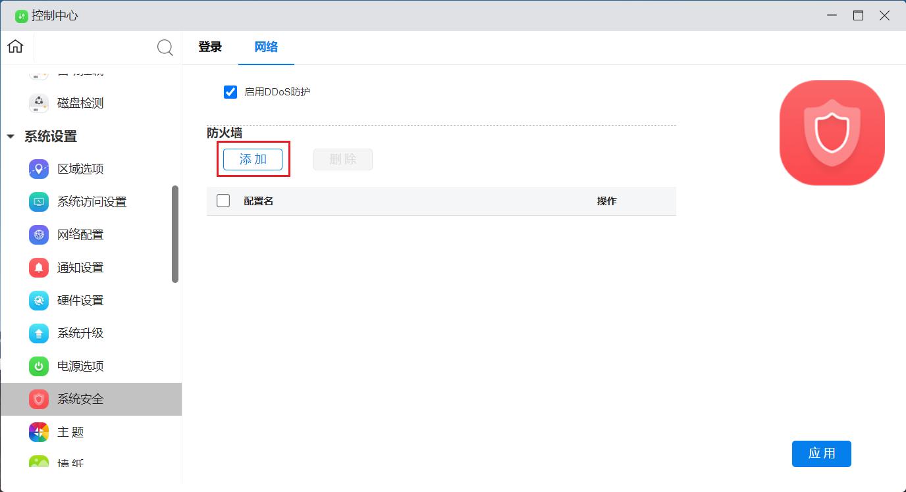Screen dimensions: 906x492
Task: Select 系统安全 in the sidebar
Action: [x=80, y=399]
